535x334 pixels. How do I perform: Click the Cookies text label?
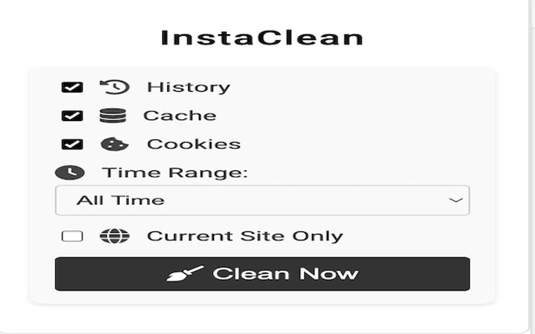pyautogui.click(x=194, y=144)
